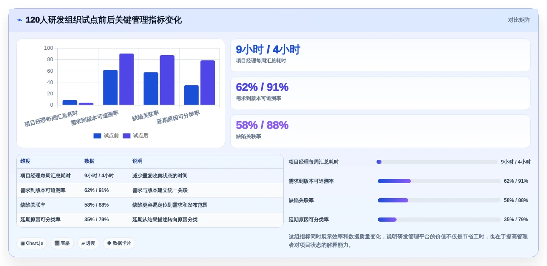Click the lightning icon beside the title
This screenshot has height=266, width=547.
click(20, 20)
